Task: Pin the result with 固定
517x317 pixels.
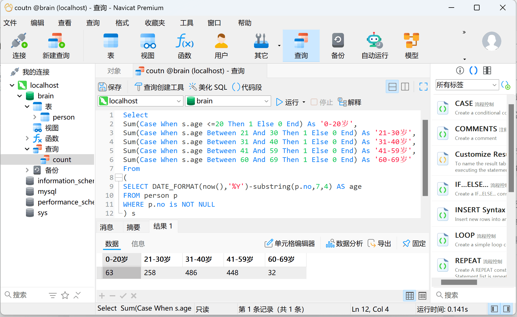Action: (x=414, y=244)
